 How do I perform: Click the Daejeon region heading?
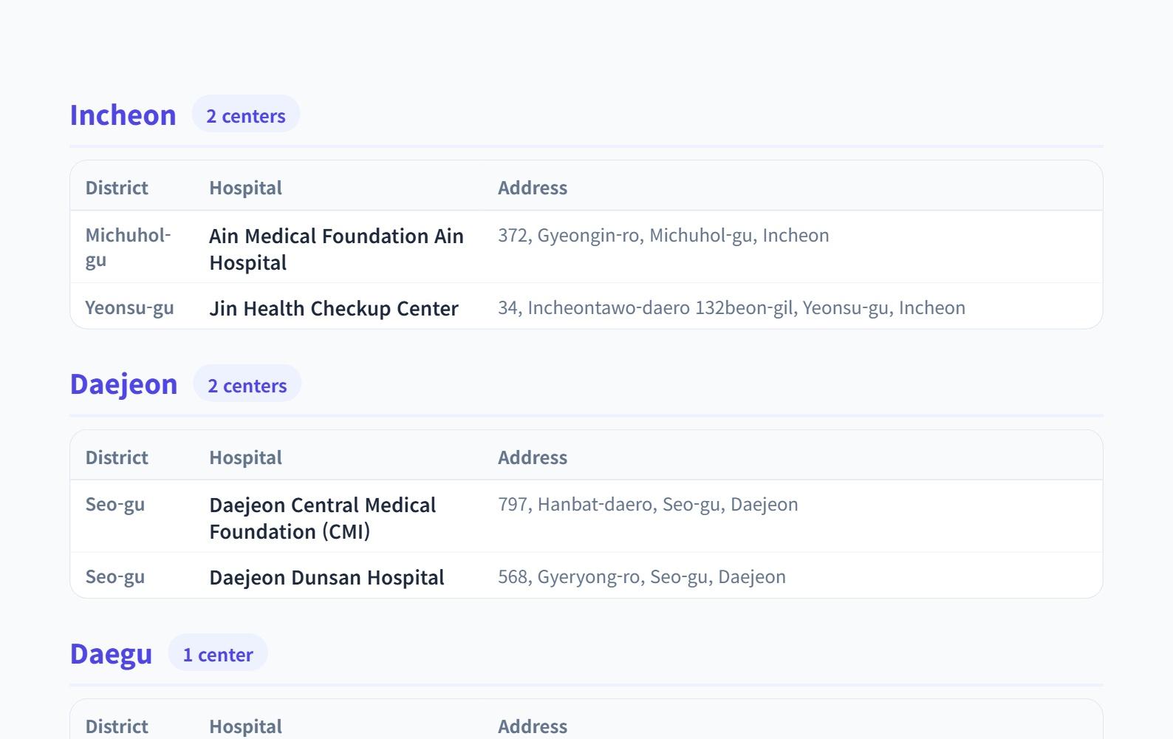[123, 384]
